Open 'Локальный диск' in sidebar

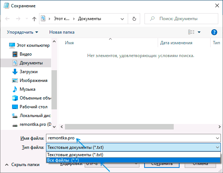pos(35,116)
